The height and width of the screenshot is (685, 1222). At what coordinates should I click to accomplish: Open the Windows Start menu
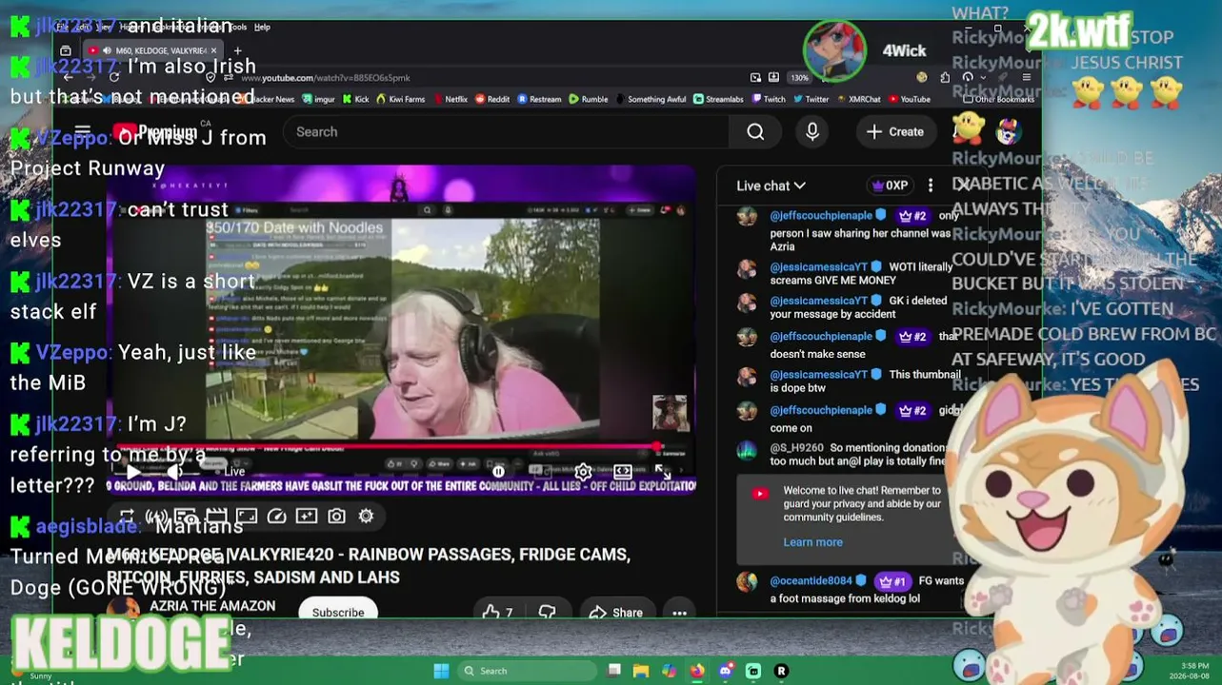coord(441,671)
